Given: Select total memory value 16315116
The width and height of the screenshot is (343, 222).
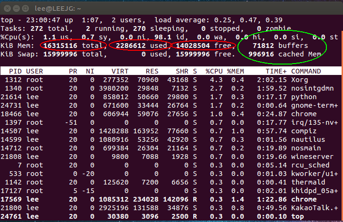Looking at the screenshot, I should coord(60,46).
